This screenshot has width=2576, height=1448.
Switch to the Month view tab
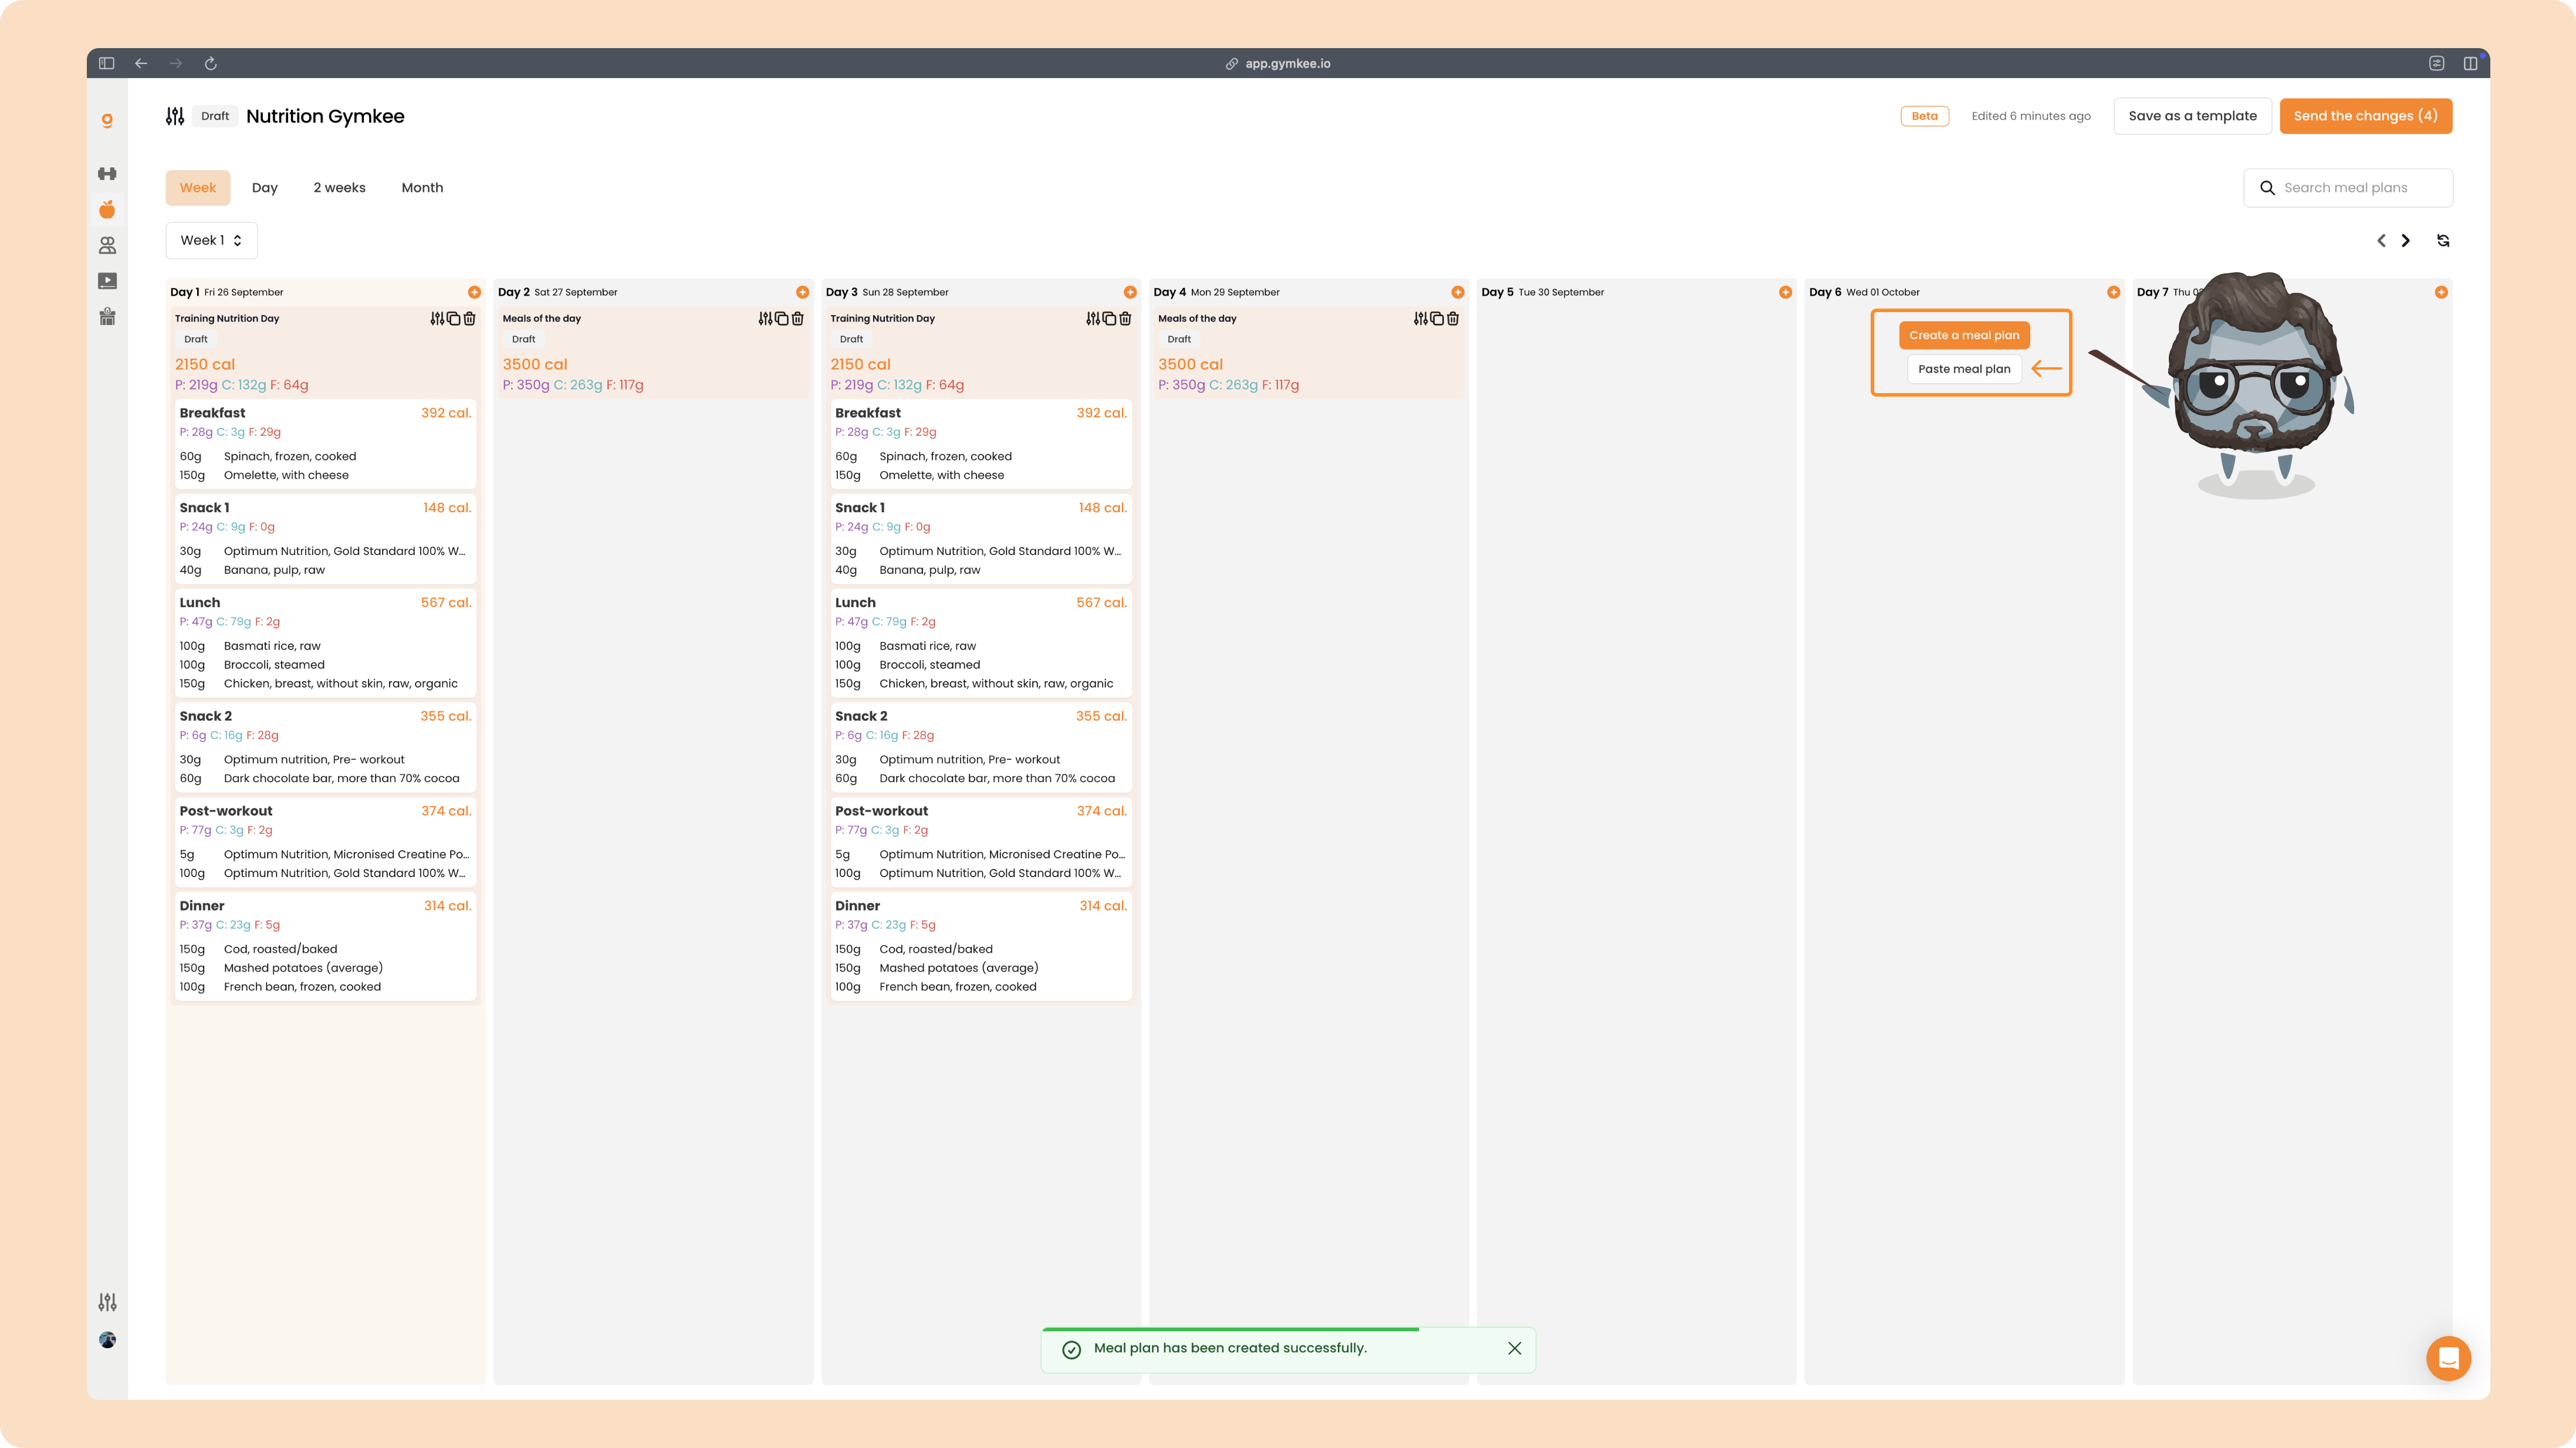422,188
